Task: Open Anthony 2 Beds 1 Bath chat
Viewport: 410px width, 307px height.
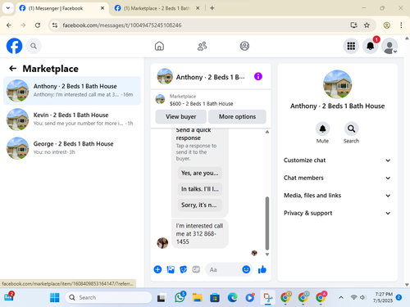Action: click(72, 90)
